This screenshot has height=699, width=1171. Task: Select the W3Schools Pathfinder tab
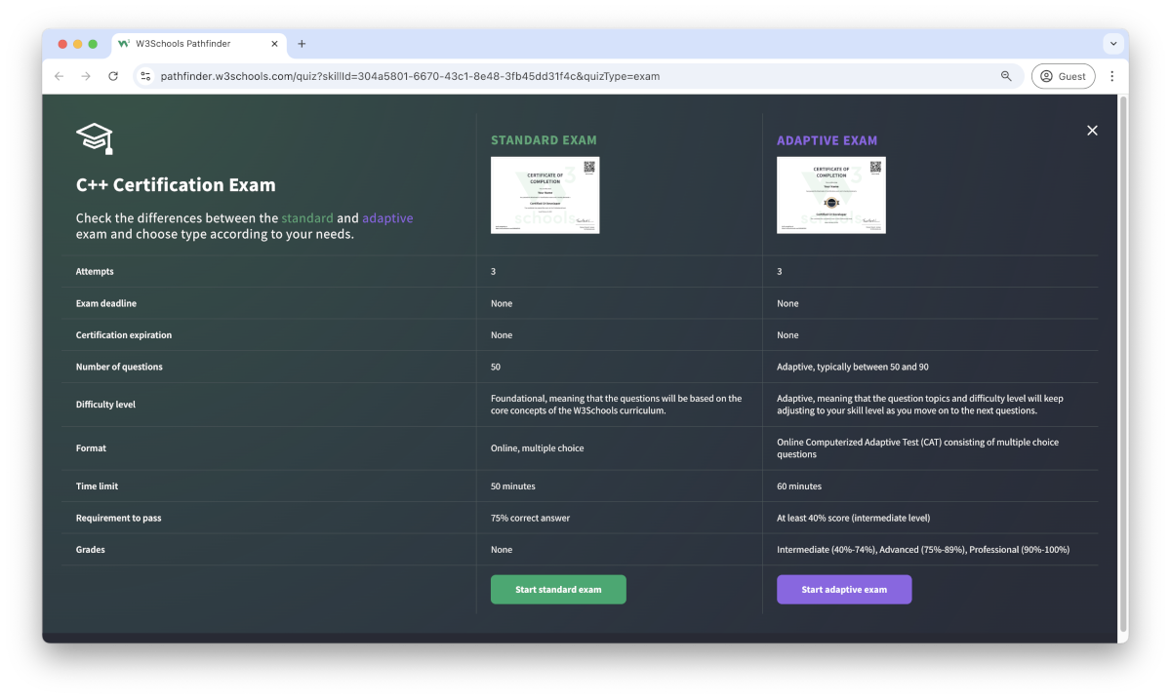pyautogui.click(x=183, y=44)
